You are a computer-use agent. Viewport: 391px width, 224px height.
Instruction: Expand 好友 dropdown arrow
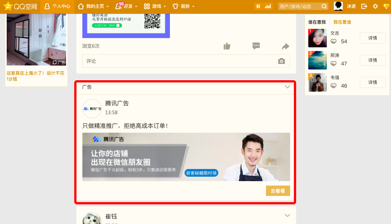click(136, 6)
